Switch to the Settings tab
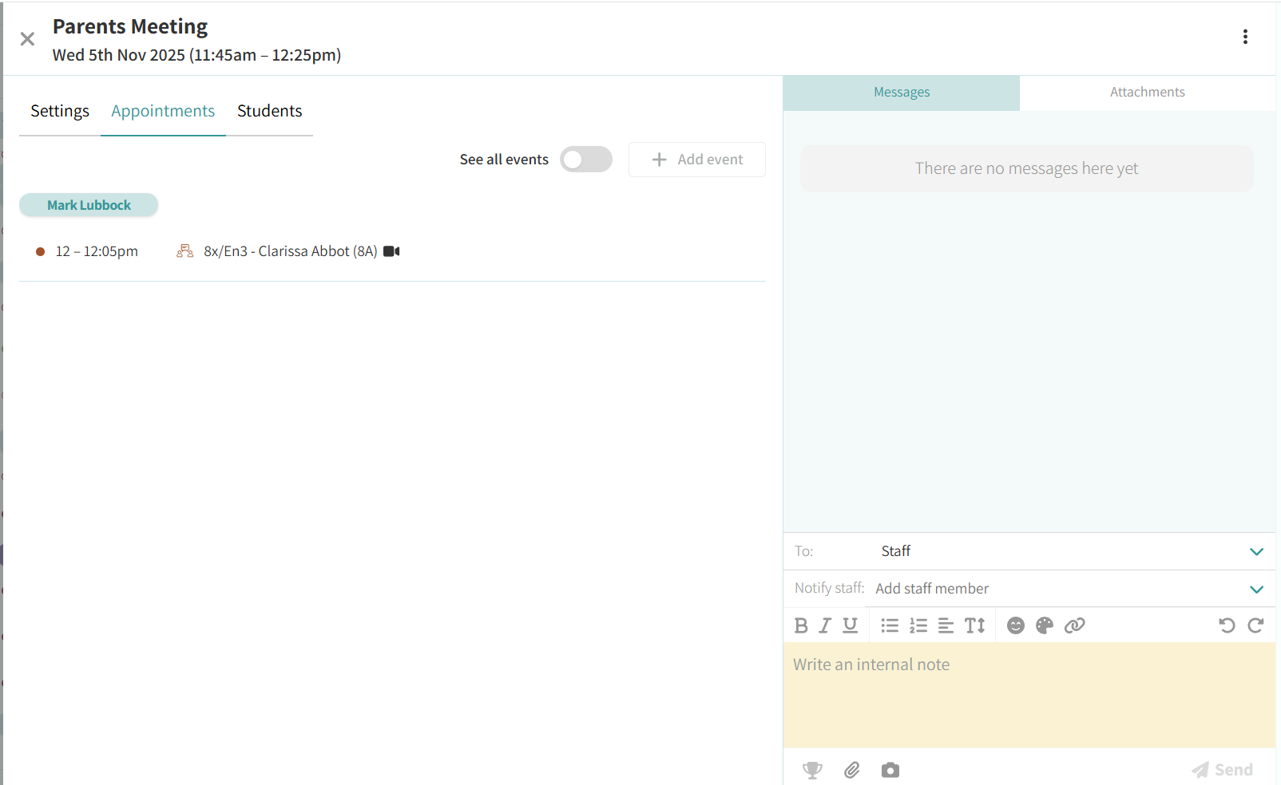This screenshot has height=785, width=1281. click(60, 111)
